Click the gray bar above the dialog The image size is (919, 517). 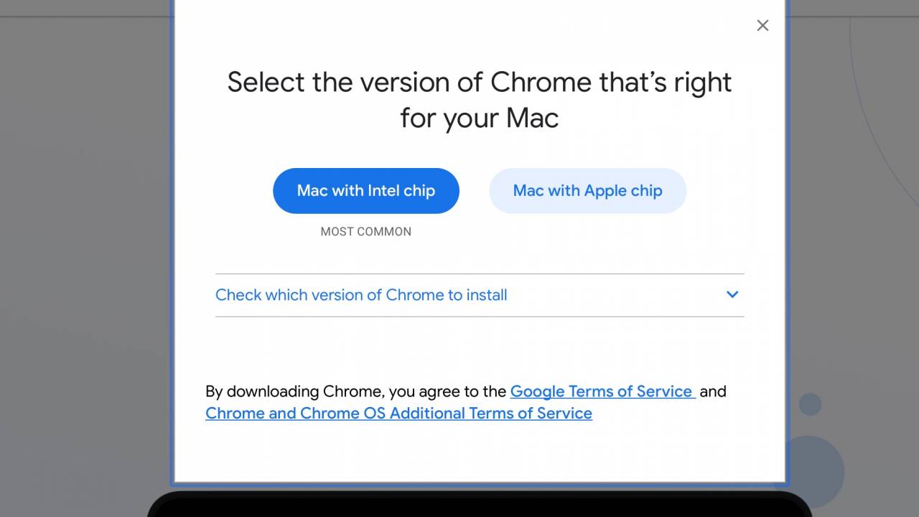coord(86,7)
